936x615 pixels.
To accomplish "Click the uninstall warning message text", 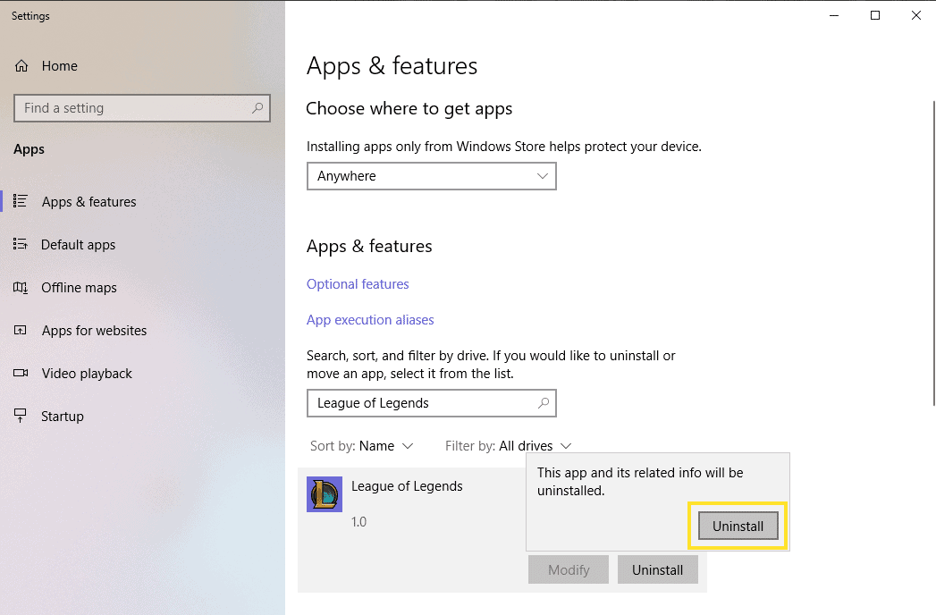I will [640, 481].
